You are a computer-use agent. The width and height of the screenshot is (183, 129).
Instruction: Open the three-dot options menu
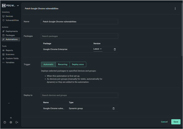tap(175, 9)
